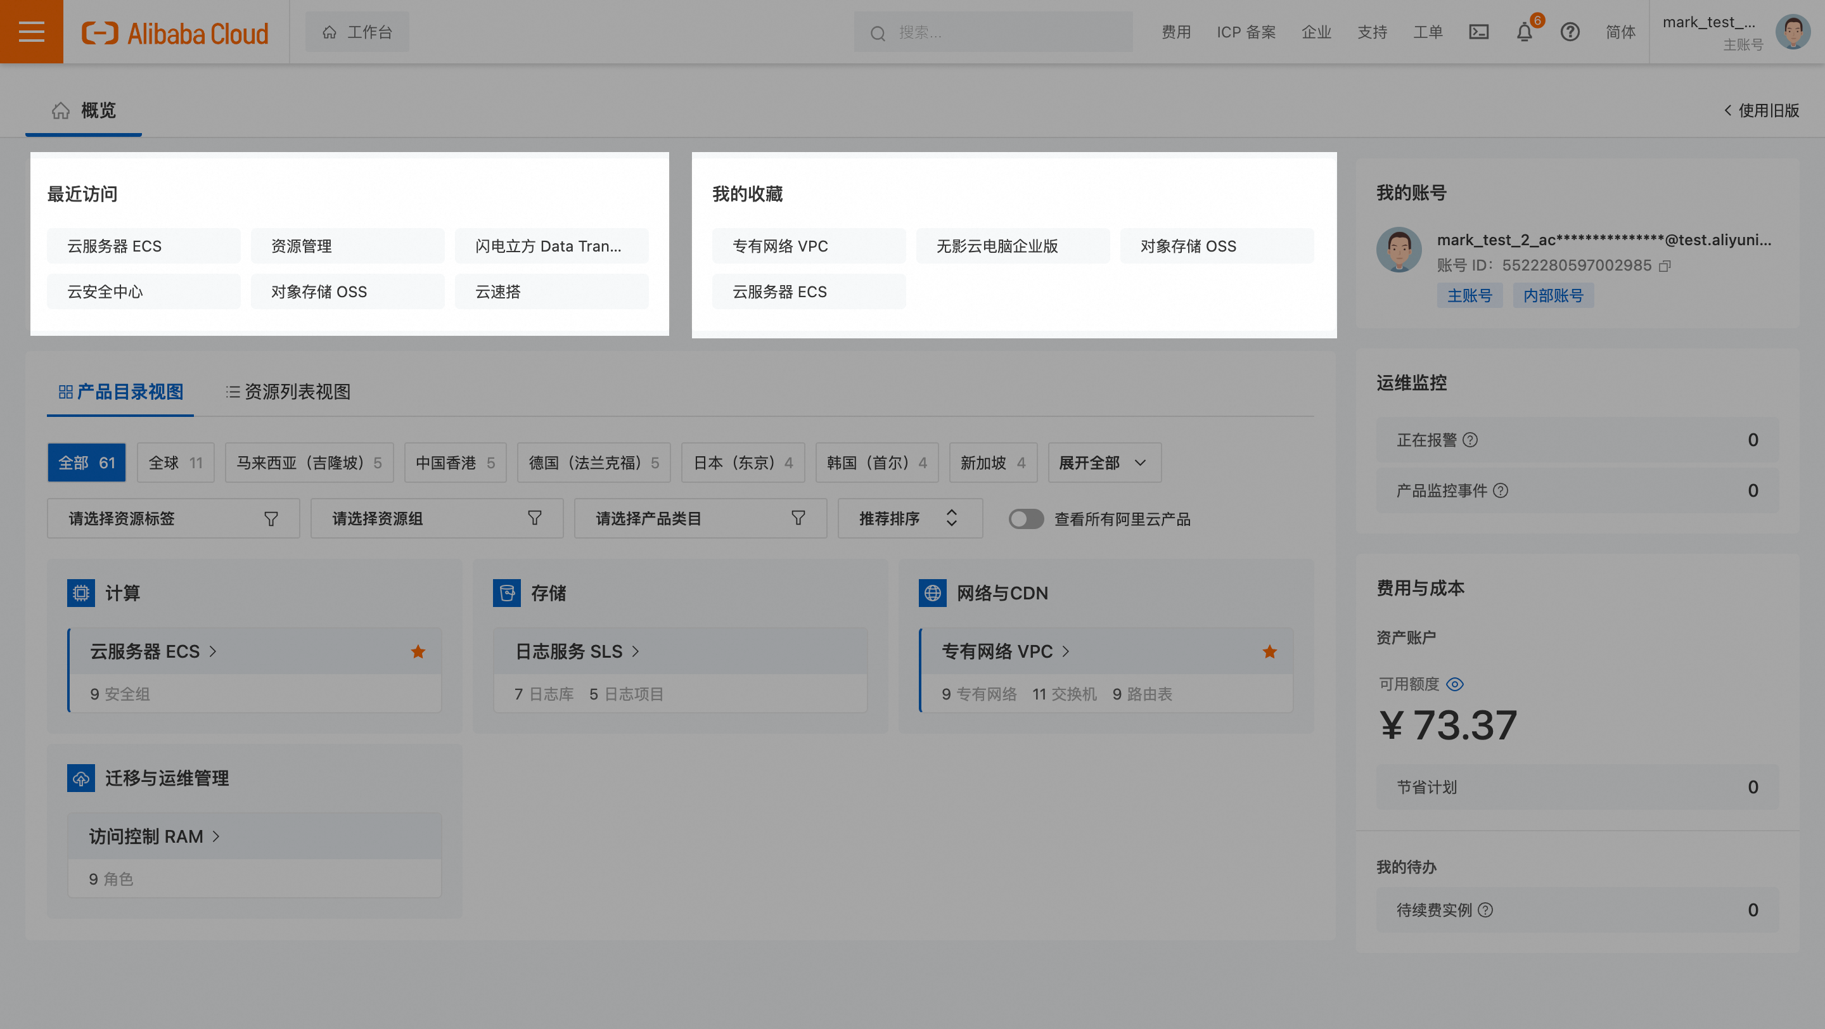Switch to 产品目录视图 tab

pos(120,392)
